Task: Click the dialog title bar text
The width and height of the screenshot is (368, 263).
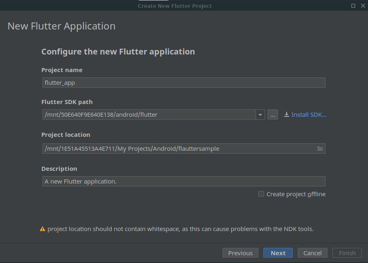Action: click(x=175, y=6)
